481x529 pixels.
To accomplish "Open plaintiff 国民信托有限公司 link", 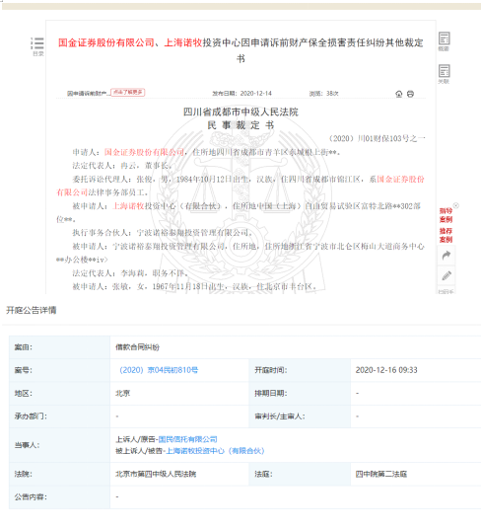I will 187,439.
